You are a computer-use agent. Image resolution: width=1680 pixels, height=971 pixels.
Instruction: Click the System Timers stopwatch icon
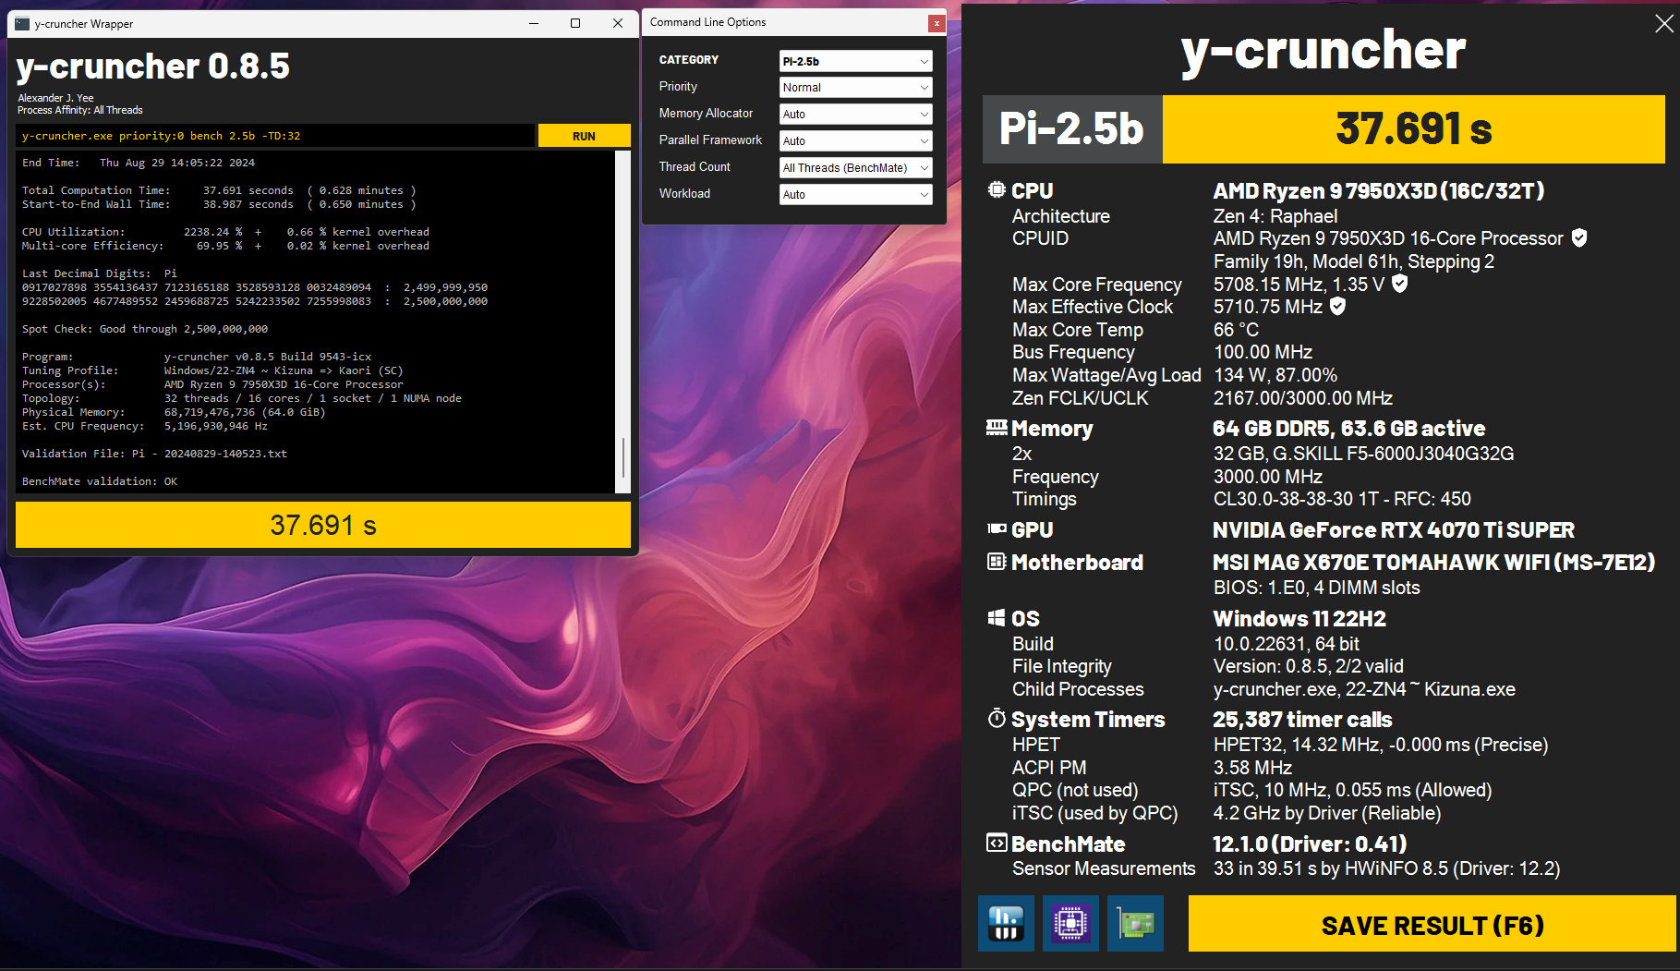[997, 719]
